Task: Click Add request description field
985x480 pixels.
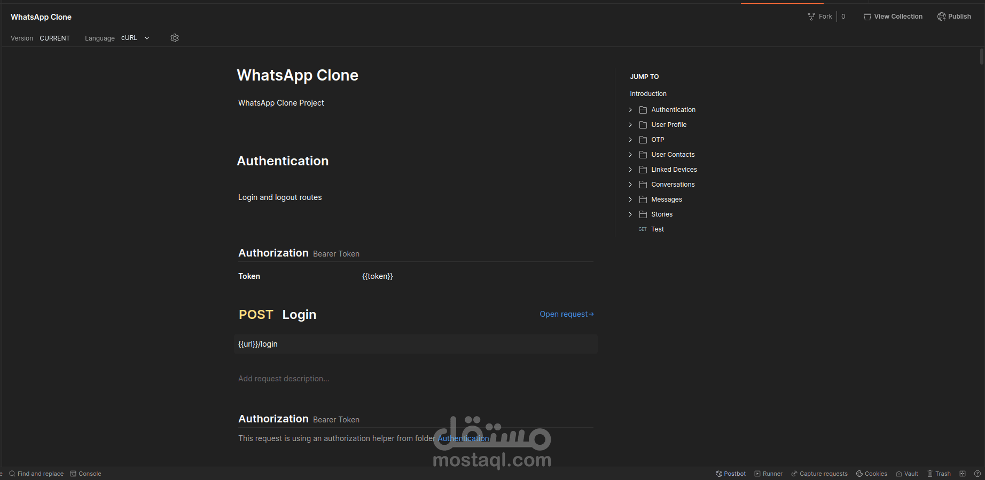Action: (x=284, y=379)
